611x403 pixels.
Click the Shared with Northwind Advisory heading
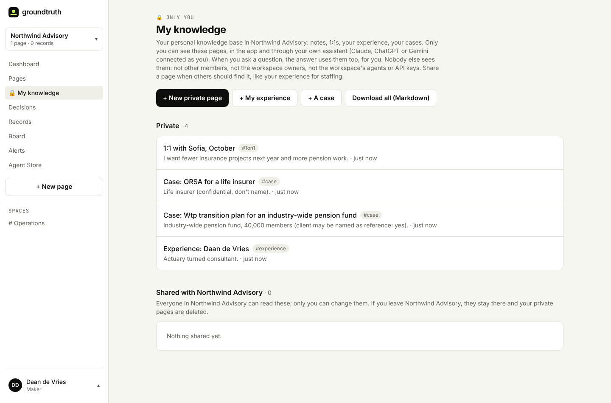coord(209,292)
